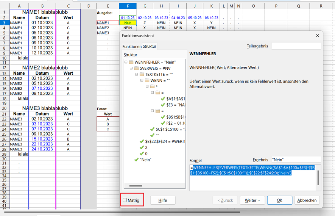The width and height of the screenshot is (335, 216).
Task: Select date header cell 02.10.23
Action: 145,18
